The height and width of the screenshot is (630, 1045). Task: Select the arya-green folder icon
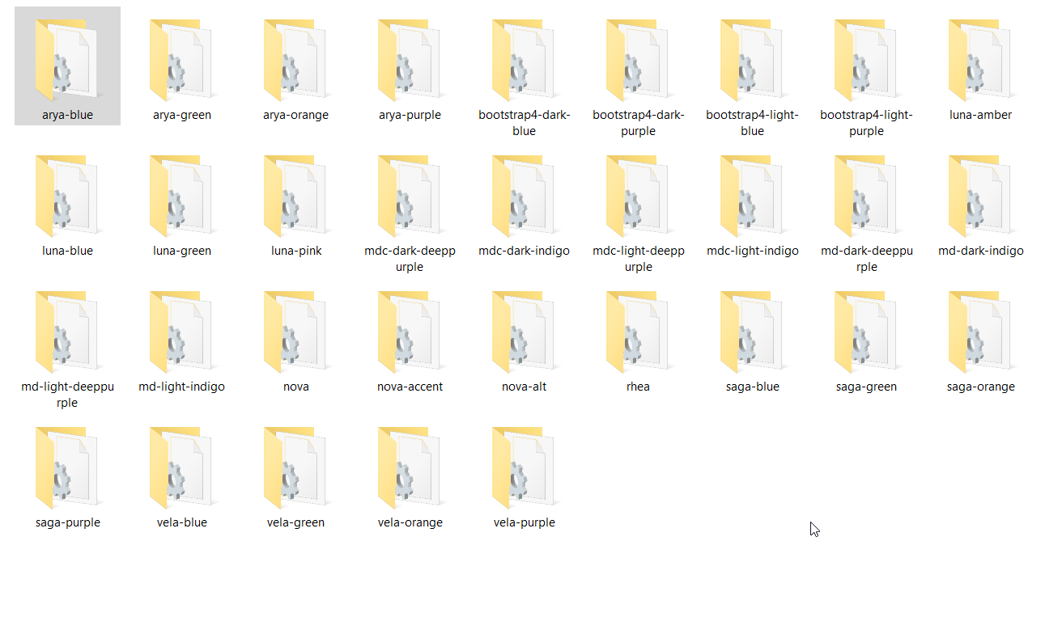(181, 59)
